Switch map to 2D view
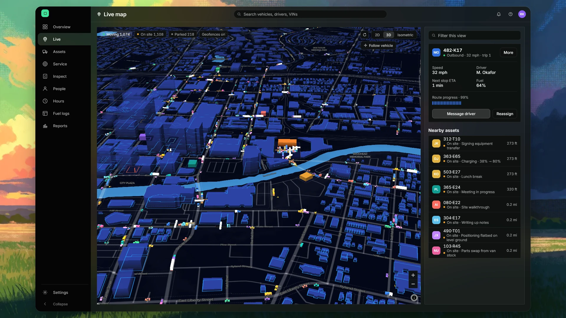The image size is (566, 318). click(x=377, y=35)
